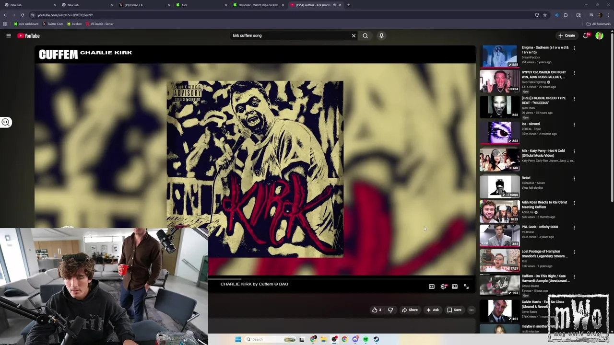The width and height of the screenshot is (614, 345).
Task: Click the Ask button below the video
Action: tap(432, 310)
